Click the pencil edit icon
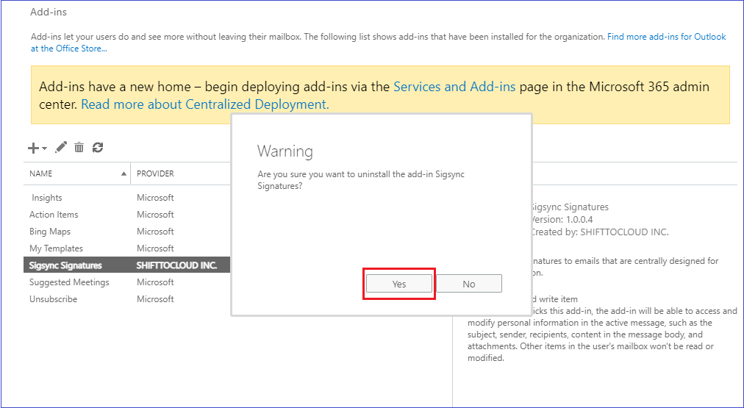Screen dimensions: 744x408 pos(61,148)
